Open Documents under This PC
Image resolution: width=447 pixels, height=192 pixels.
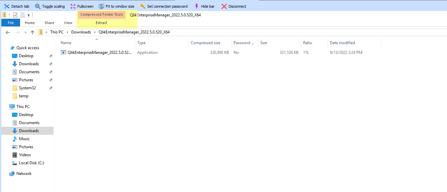tap(29, 123)
